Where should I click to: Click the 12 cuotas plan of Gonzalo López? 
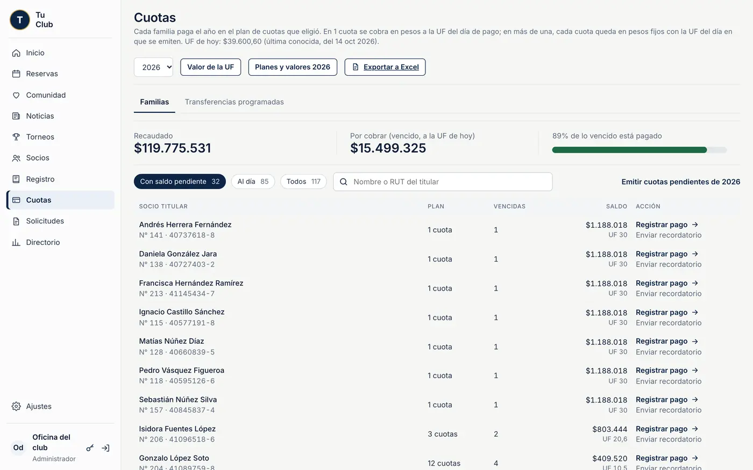pos(444,463)
